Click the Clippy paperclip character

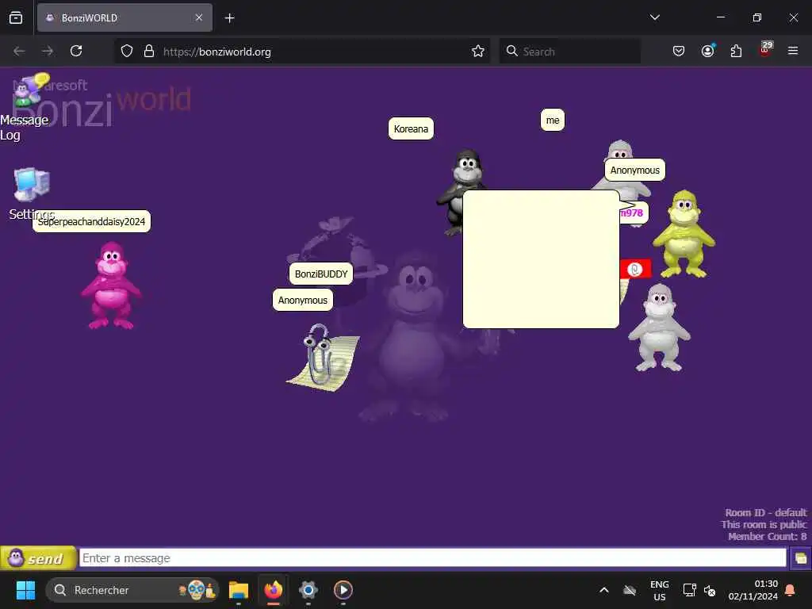tap(323, 358)
